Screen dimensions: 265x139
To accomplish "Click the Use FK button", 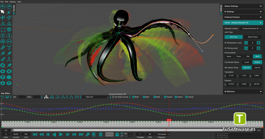I will [246, 68].
